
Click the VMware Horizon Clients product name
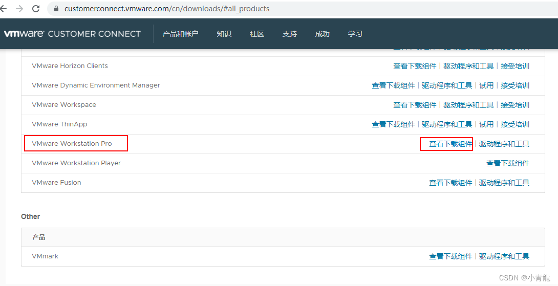70,66
